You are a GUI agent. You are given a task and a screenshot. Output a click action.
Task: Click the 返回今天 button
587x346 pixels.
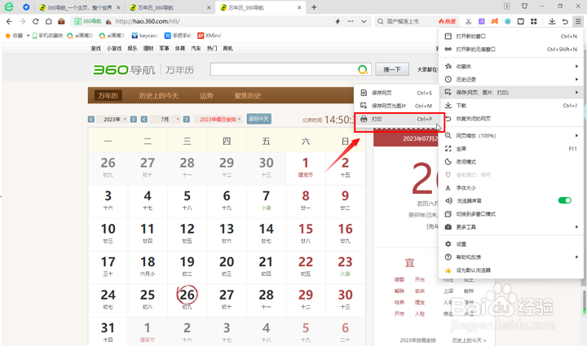[x=258, y=119]
